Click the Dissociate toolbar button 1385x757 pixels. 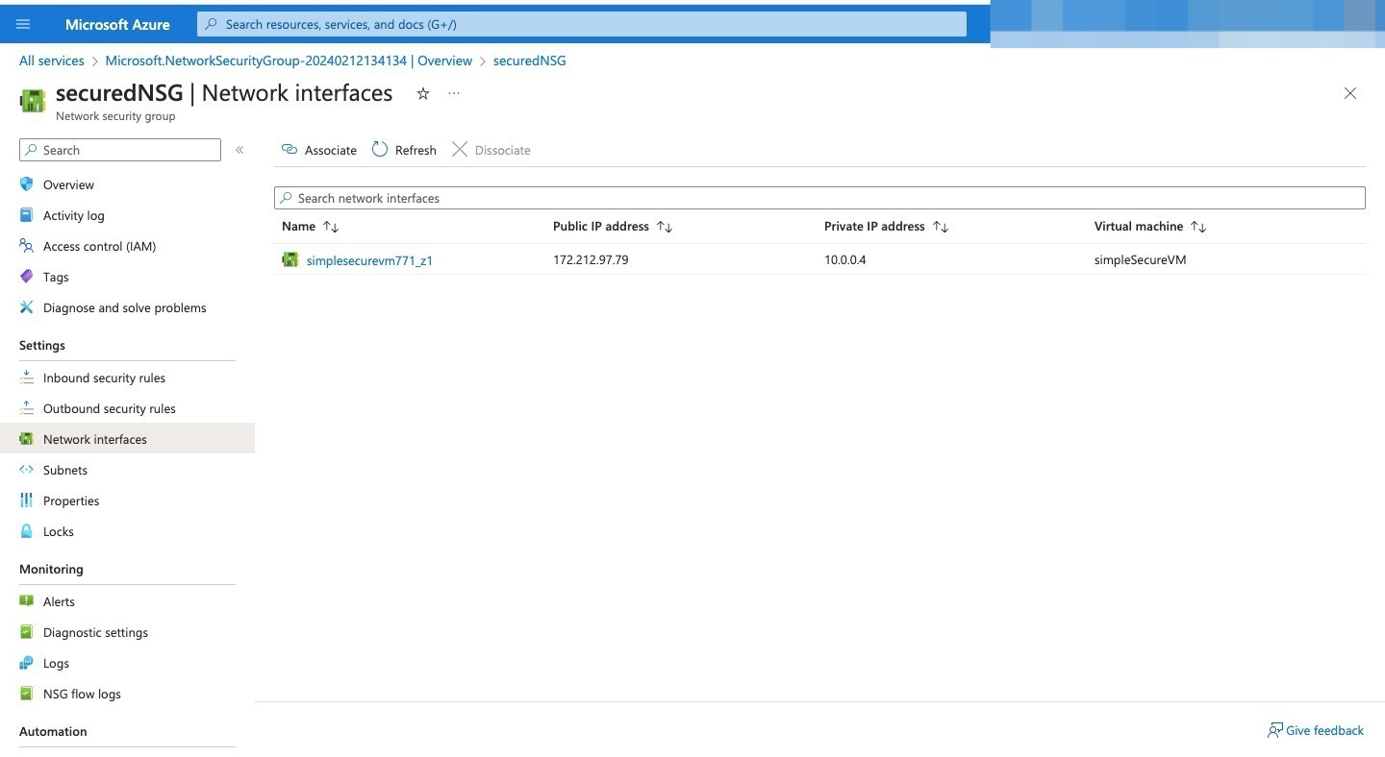(x=491, y=150)
